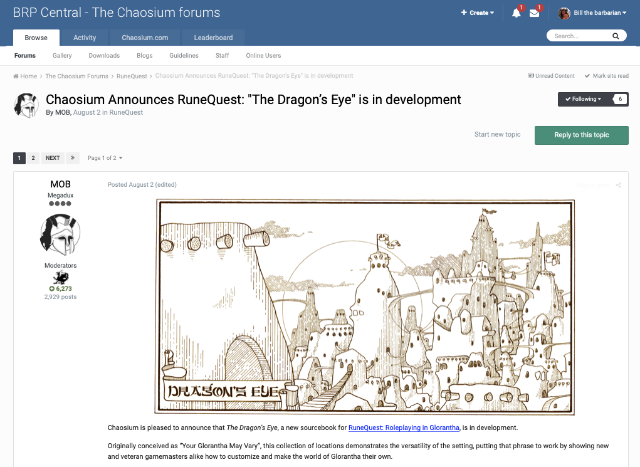Click the Mark site read link

pos(607,76)
